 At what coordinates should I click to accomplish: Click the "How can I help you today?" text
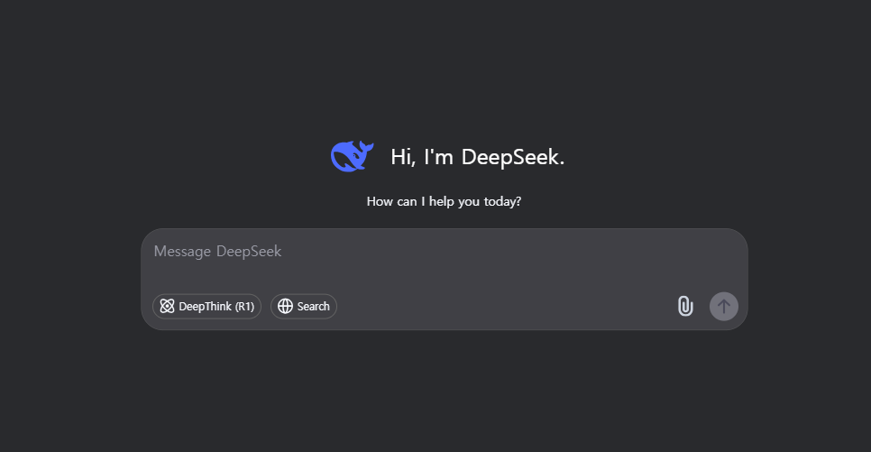[444, 201]
